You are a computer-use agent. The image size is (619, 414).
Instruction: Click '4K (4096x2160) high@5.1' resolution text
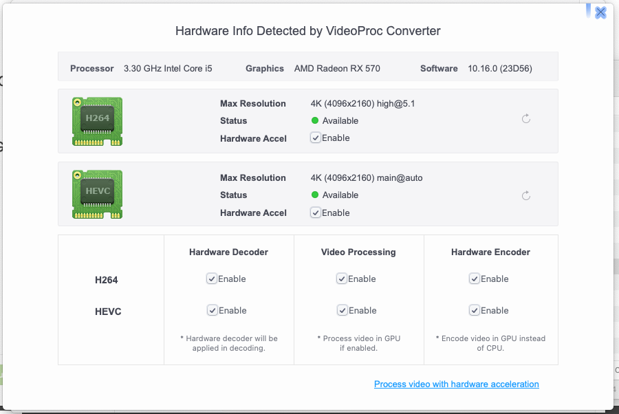(362, 103)
